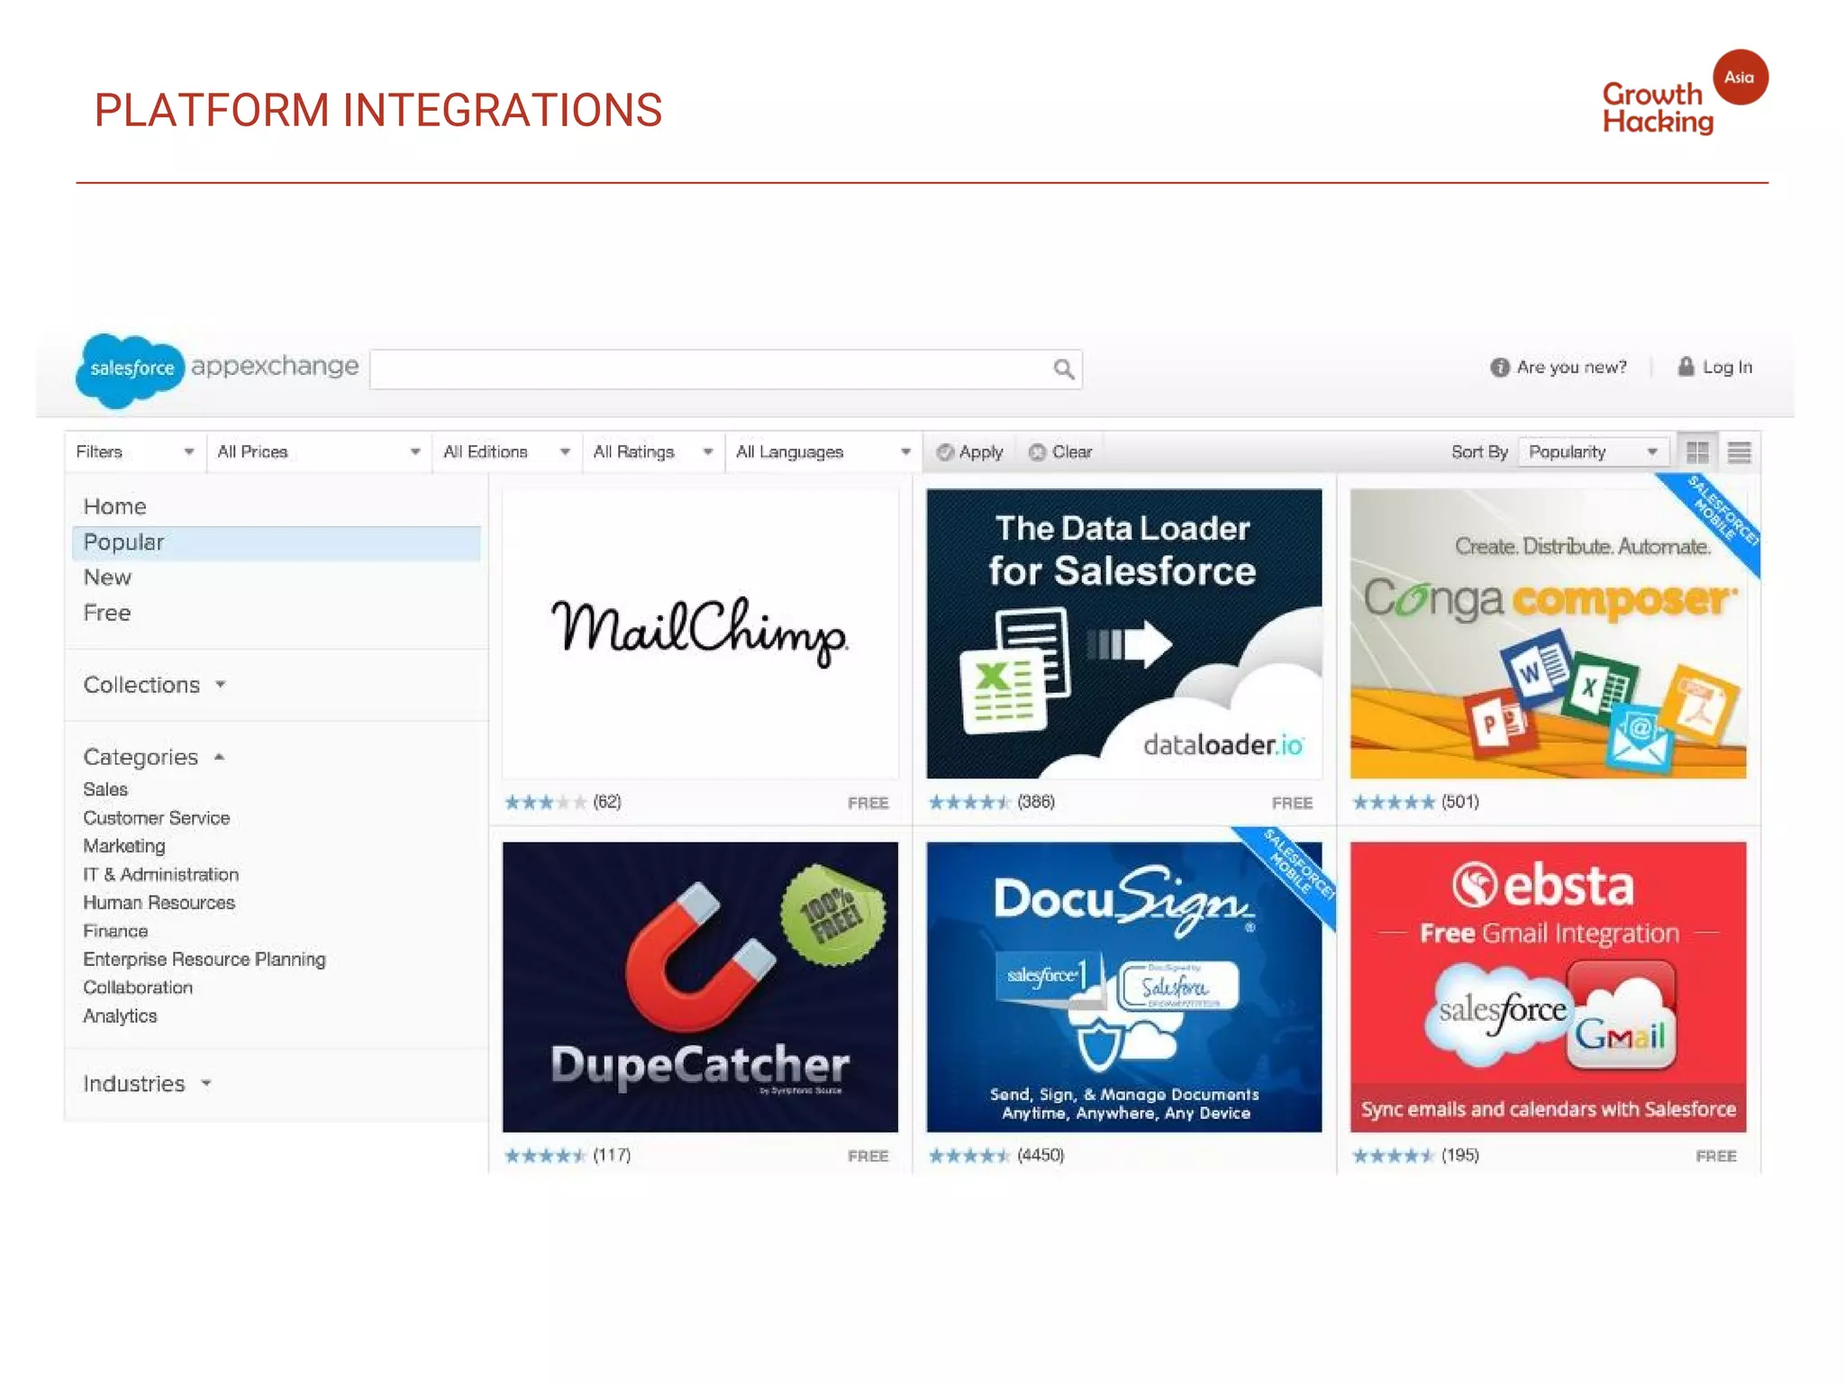Collapse the Categories section

pyautogui.click(x=153, y=757)
